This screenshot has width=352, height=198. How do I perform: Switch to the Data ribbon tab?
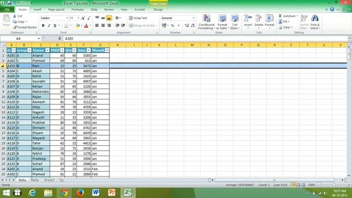tap(94, 10)
